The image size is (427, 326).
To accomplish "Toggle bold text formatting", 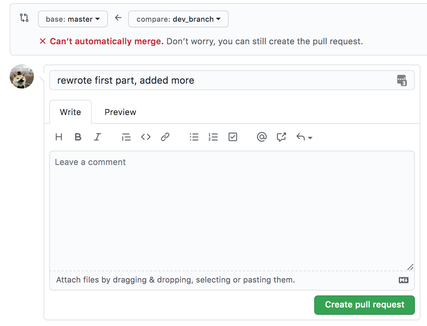I will (78, 137).
